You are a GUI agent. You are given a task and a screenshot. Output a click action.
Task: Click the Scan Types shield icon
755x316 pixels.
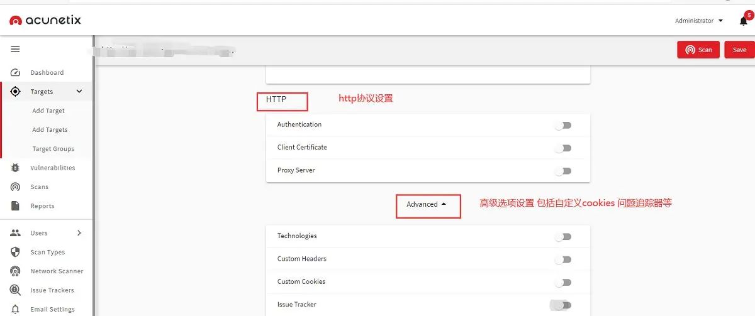[x=16, y=252]
